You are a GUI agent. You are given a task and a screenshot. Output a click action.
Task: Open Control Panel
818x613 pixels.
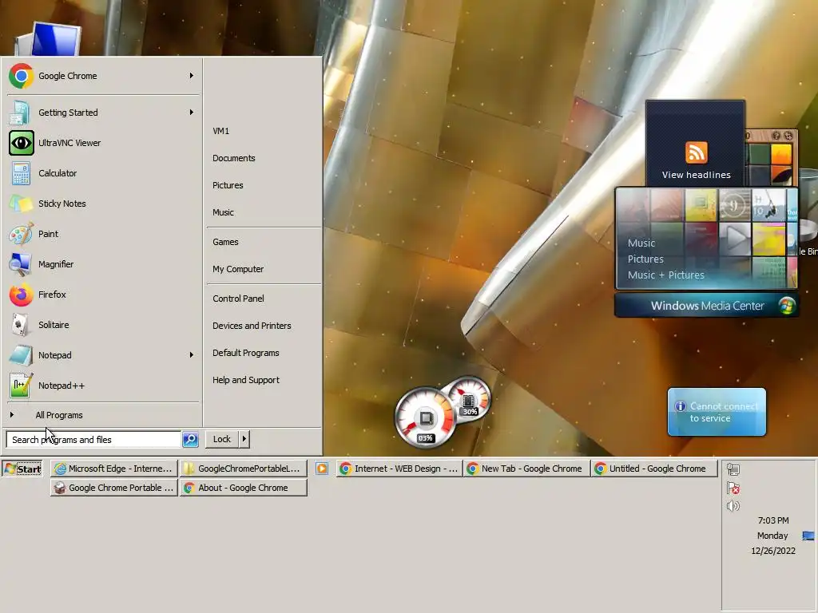tap(238, 299)
